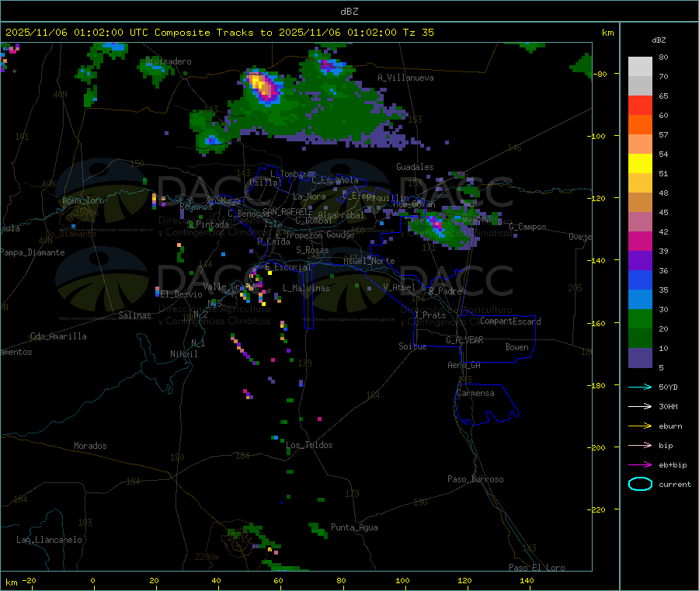Screen dimensions: 699x591
Task: Click the 'G_ALVEAR' map label
Action: (x=465, y=340)
